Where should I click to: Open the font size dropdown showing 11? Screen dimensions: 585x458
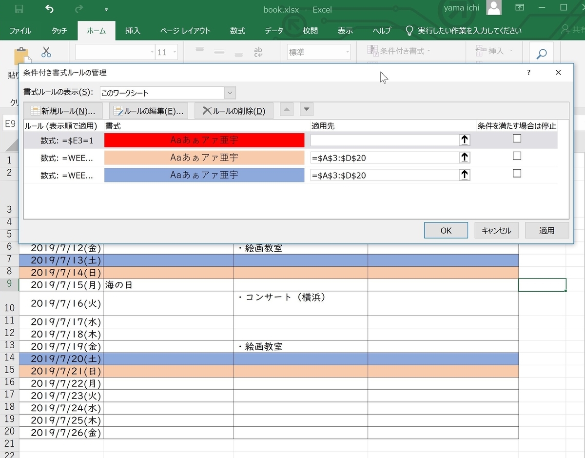175,52
